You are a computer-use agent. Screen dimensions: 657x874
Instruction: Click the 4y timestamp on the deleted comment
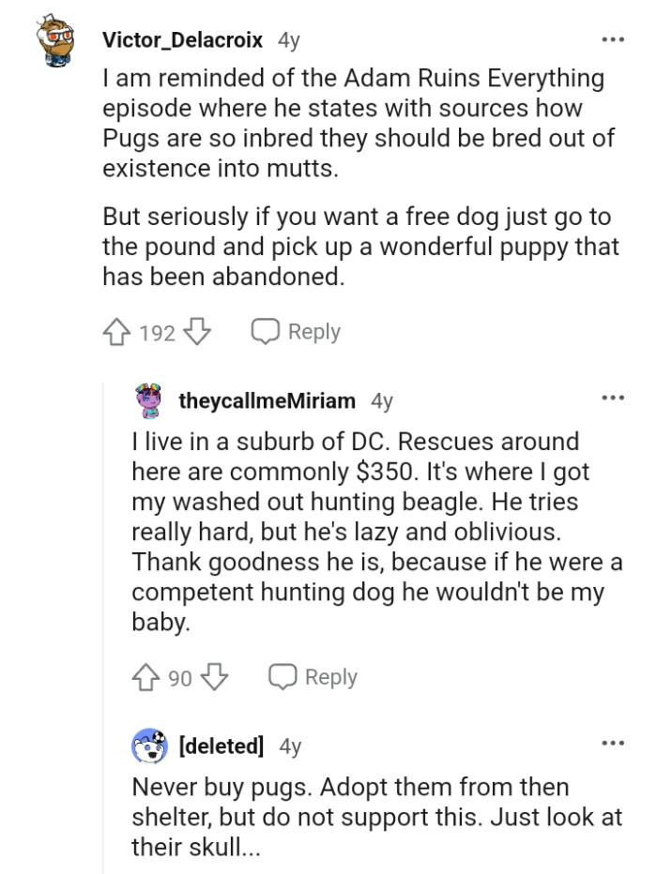(288, 744)
